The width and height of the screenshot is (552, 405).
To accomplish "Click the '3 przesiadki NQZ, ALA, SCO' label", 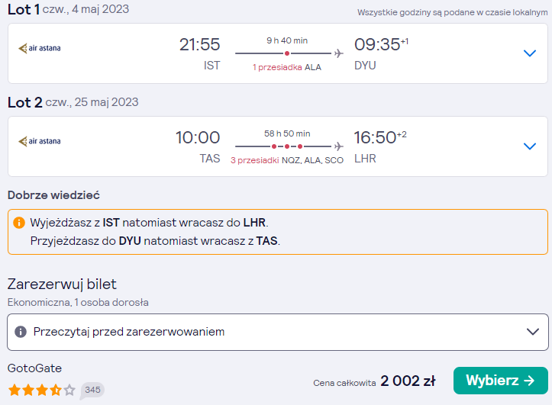I will [x=287, y=160].
